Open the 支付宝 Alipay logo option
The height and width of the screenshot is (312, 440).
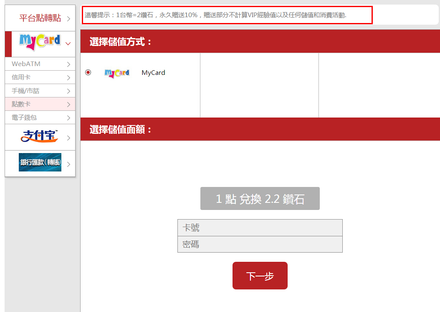[x=39, y=136]
